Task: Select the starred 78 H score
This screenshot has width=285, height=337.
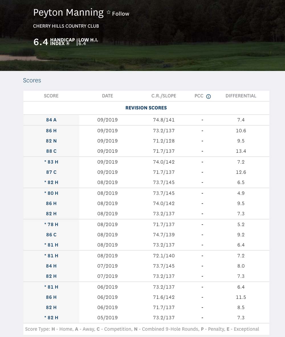Action: tap(51, 224)
